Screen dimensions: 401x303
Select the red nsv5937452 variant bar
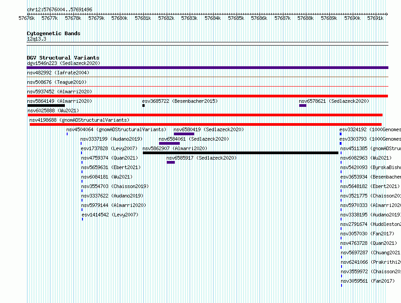click(207, 96)
